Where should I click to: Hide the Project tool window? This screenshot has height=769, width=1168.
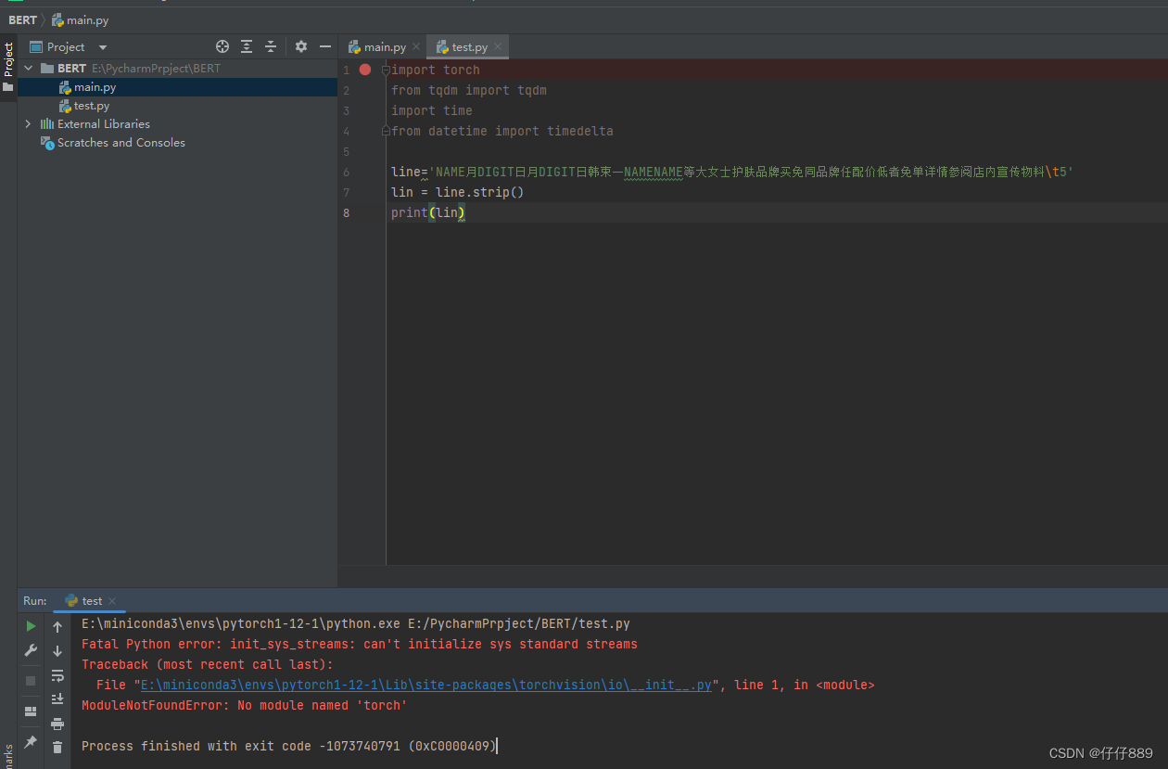coord(325,46)
